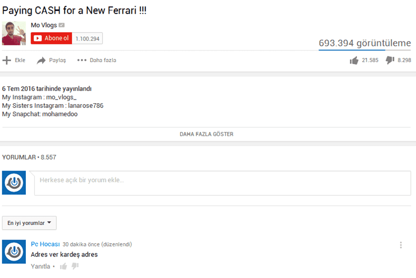Click the 1.100.294 subscriber count box
This screenshot has width=416, height=278.
click(87, 38)
